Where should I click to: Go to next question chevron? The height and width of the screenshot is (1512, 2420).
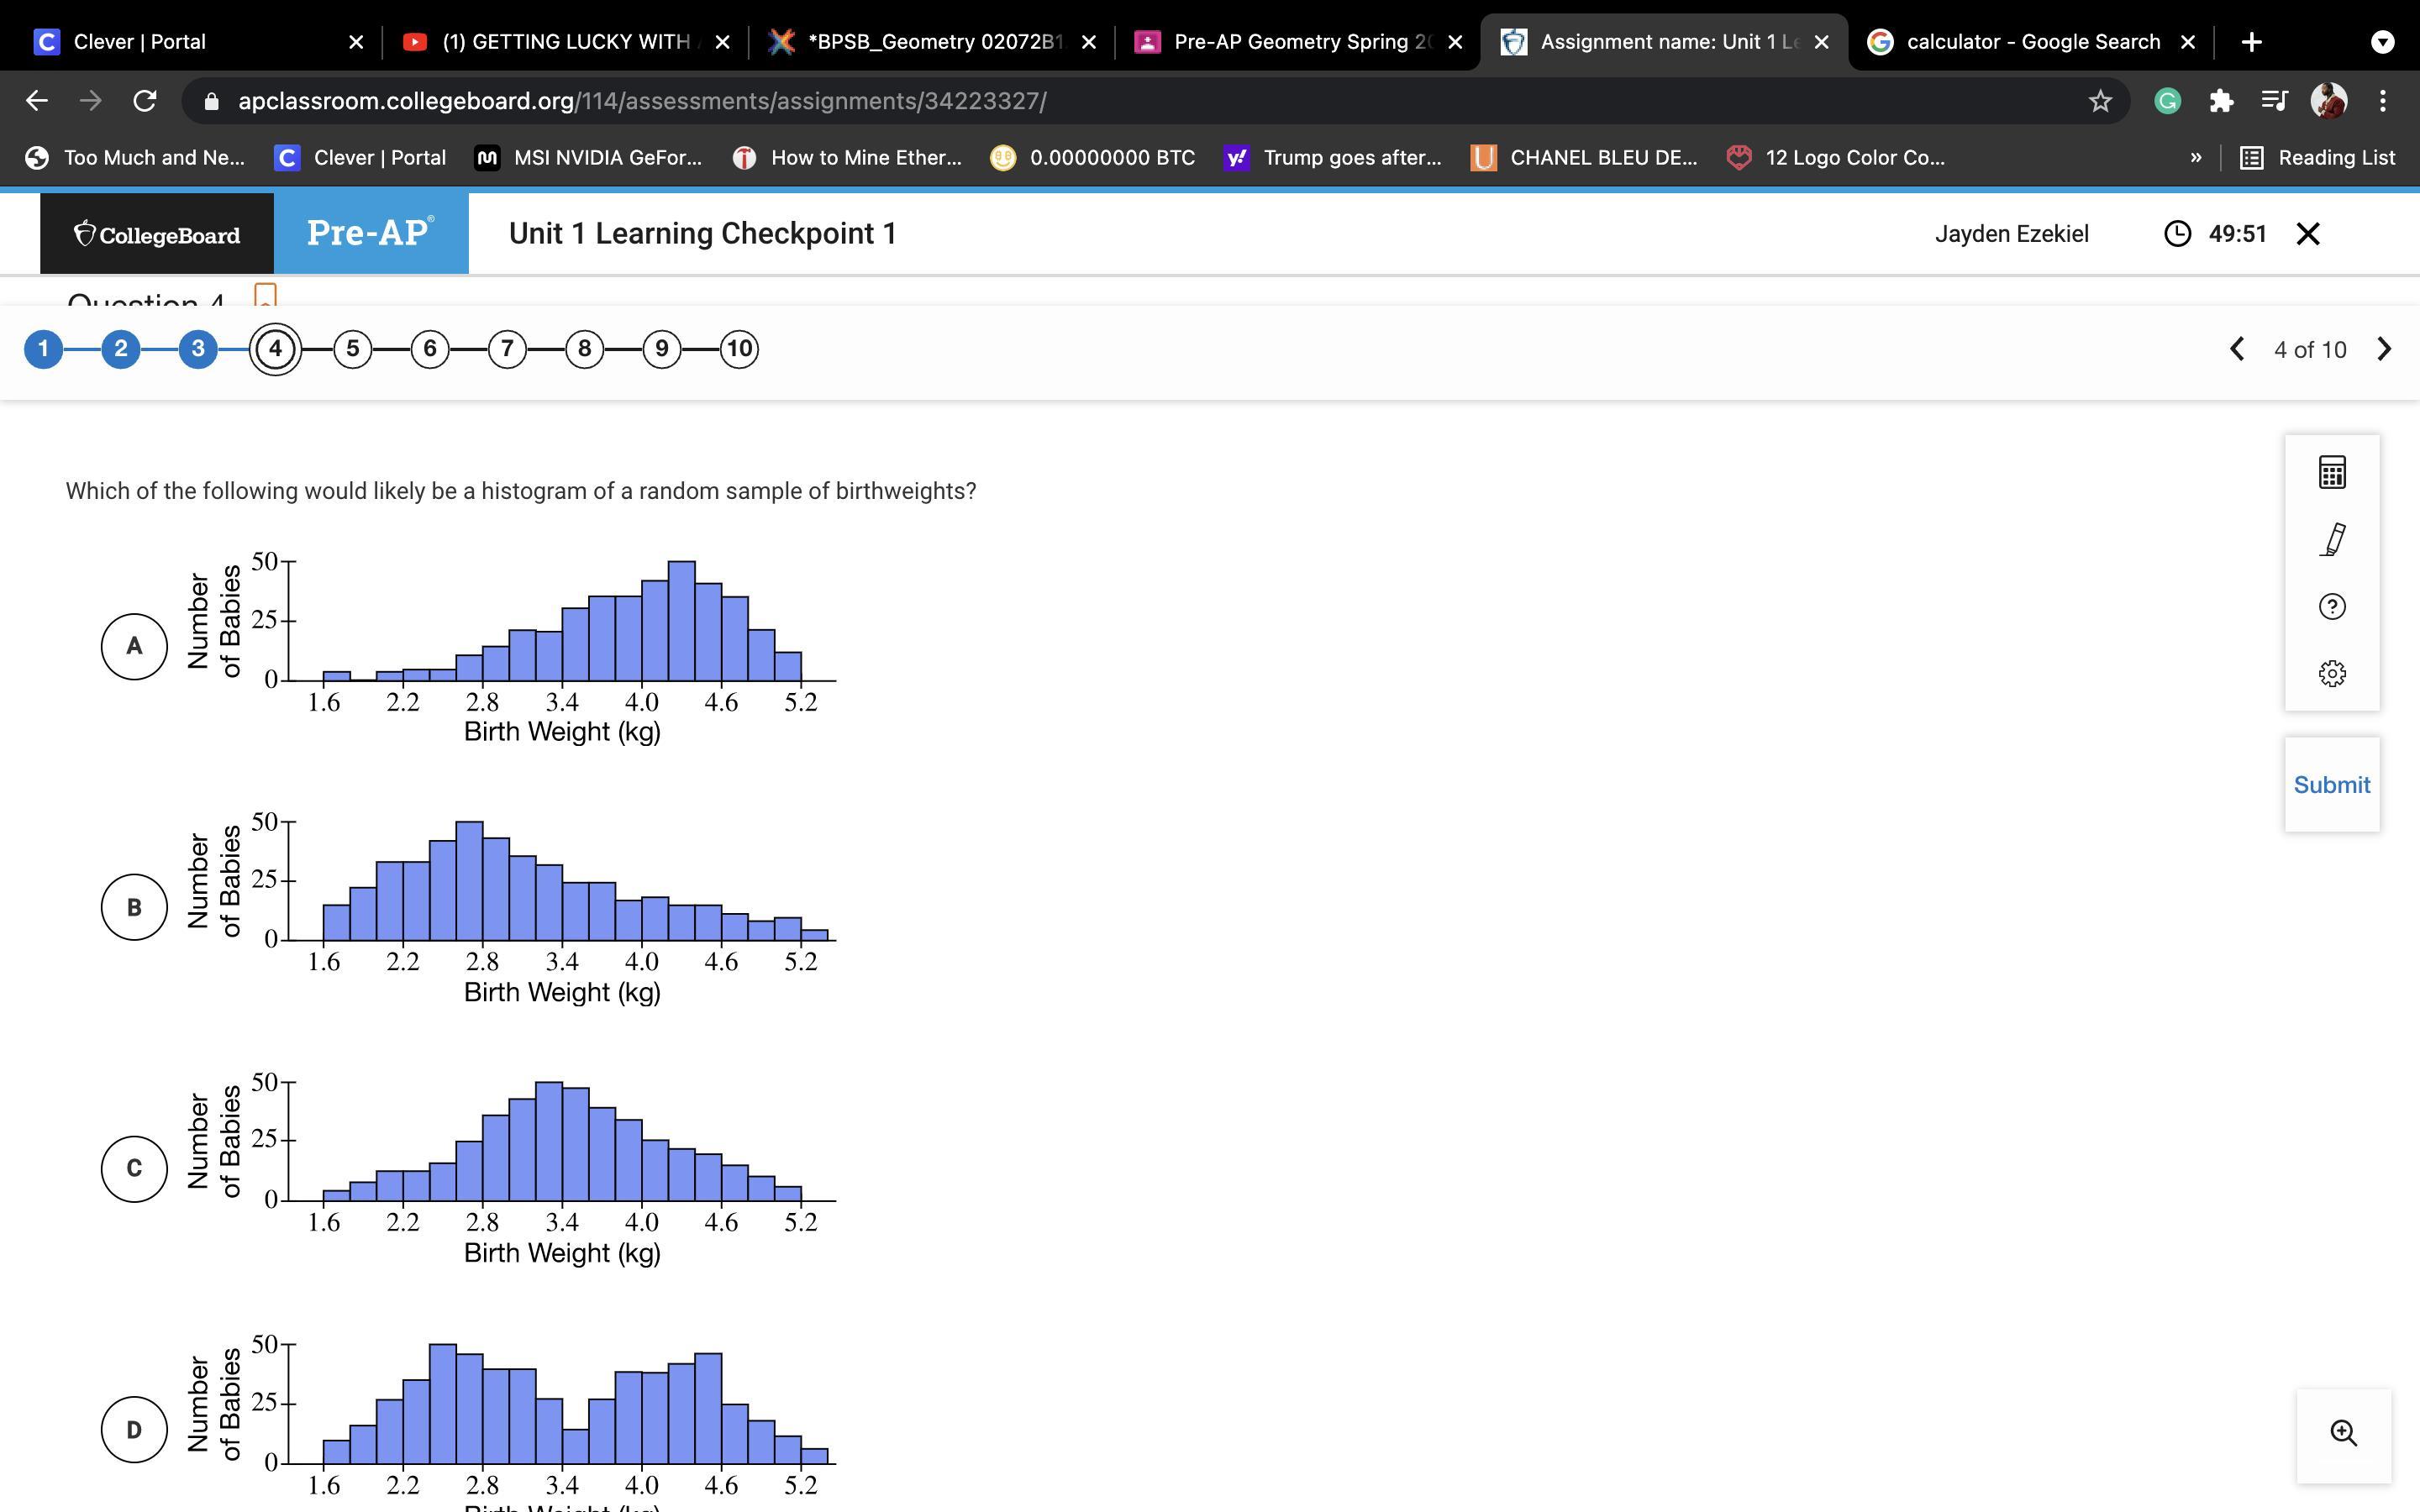coord(2384,349)
